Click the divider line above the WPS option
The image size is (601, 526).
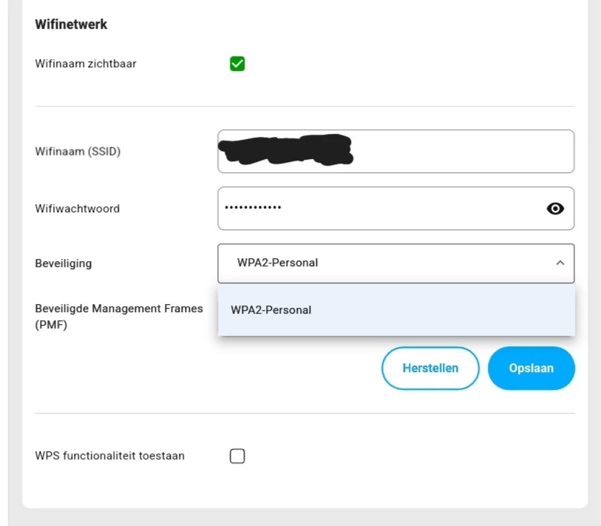pyautogui.click(x=305, y=413)
